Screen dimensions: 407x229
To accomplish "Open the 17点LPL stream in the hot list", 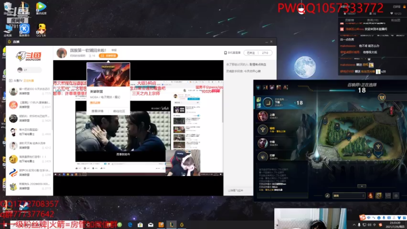I will tap(30, 105).
